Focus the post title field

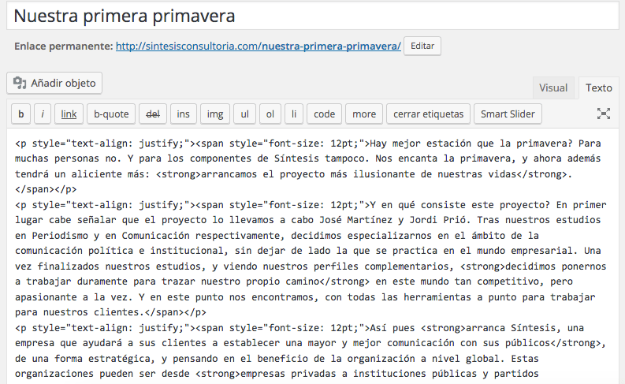(x=312, y=16)
